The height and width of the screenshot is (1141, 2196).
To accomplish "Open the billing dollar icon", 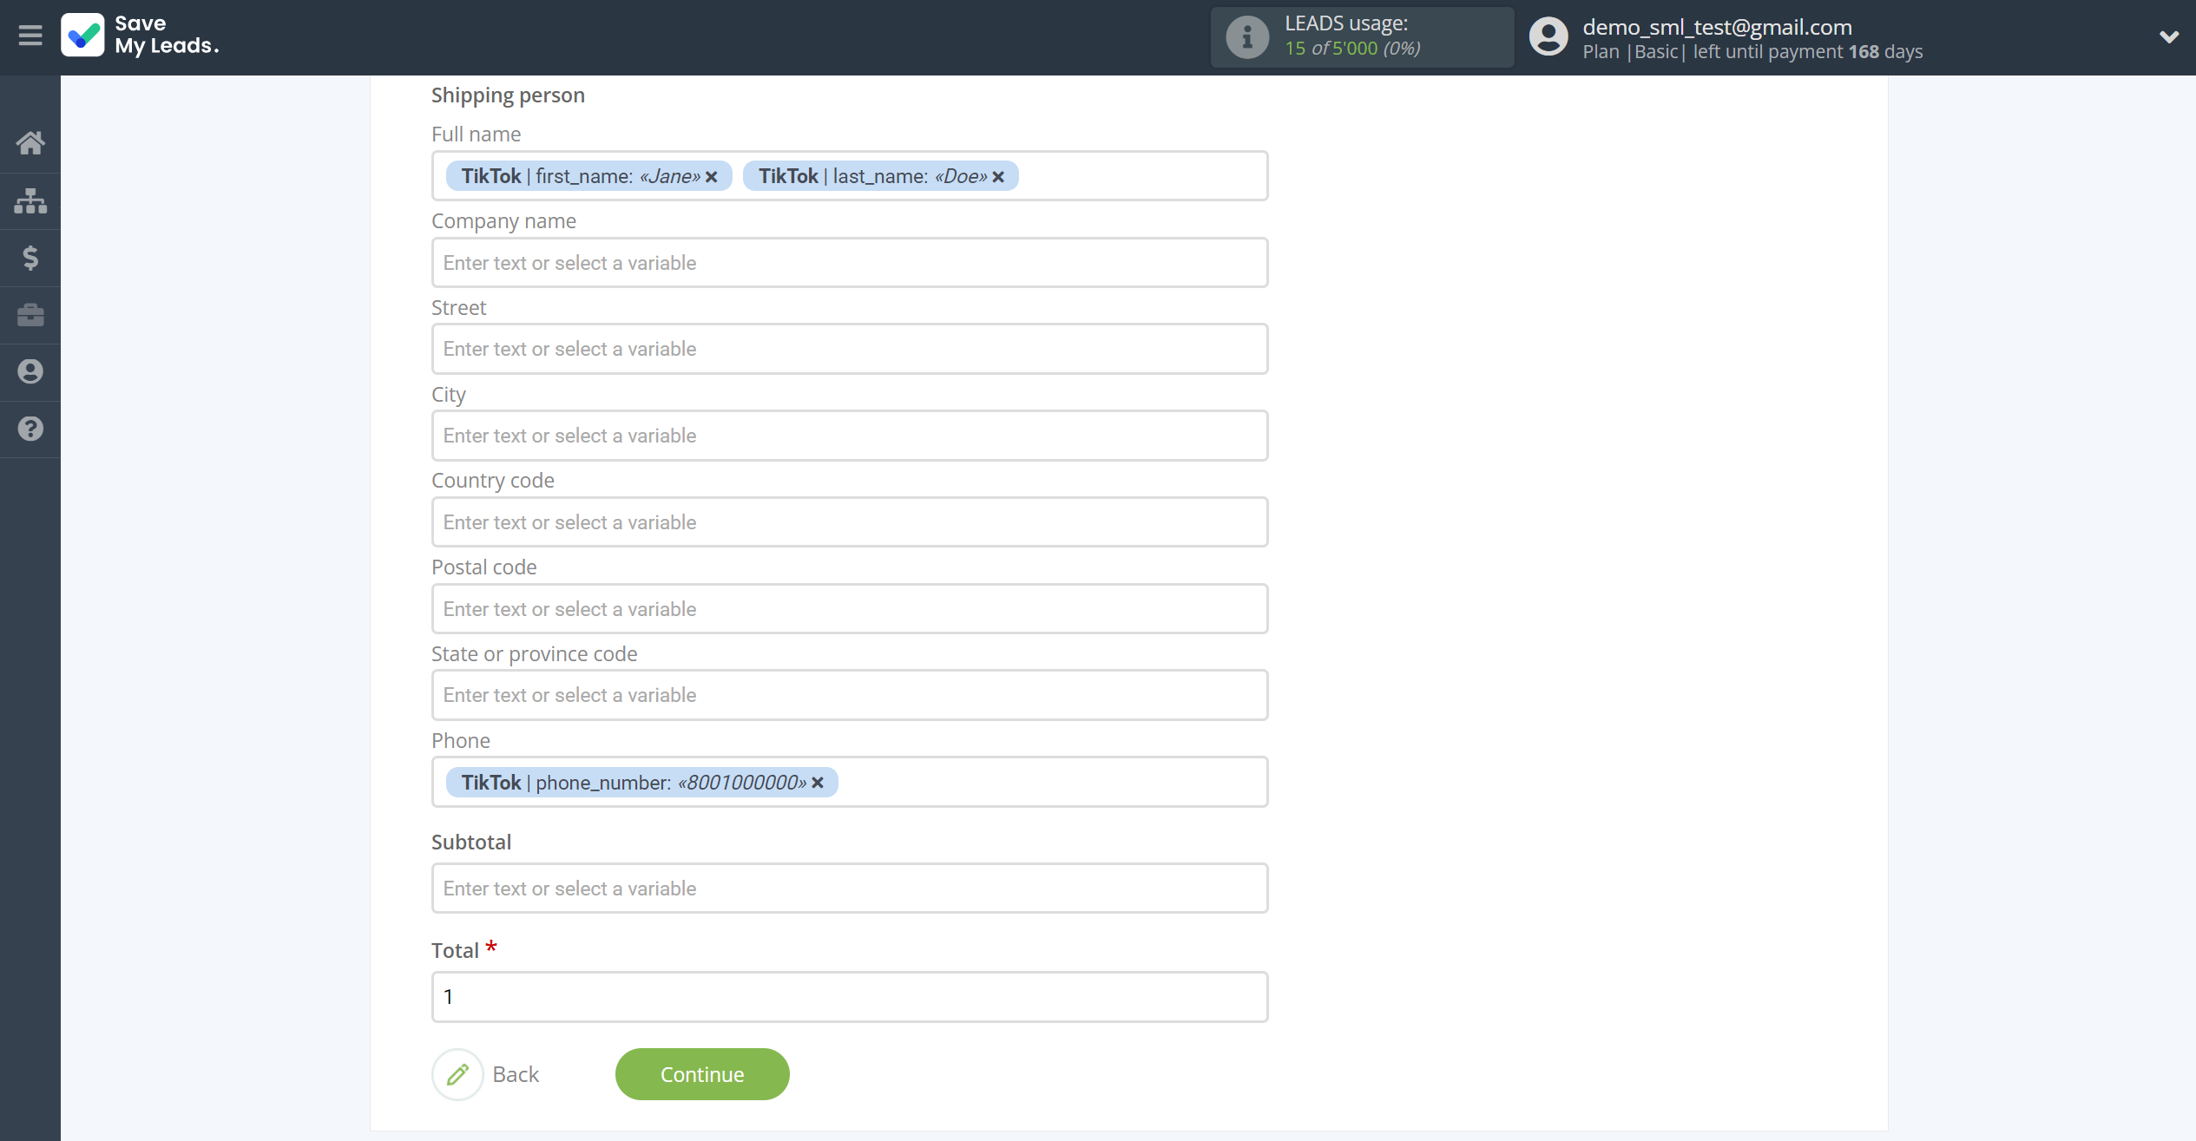I will tap(30, 258).
